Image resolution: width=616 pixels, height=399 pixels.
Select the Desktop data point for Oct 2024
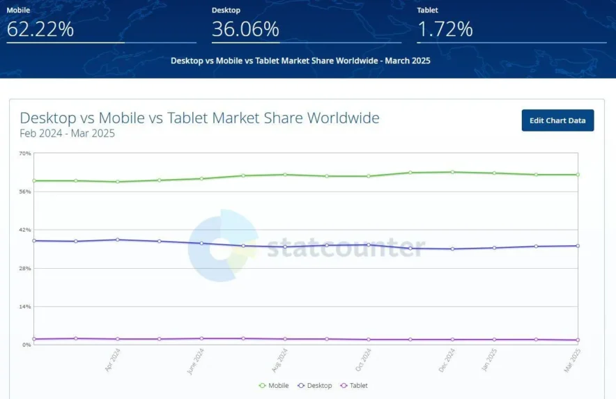[369, 244]
